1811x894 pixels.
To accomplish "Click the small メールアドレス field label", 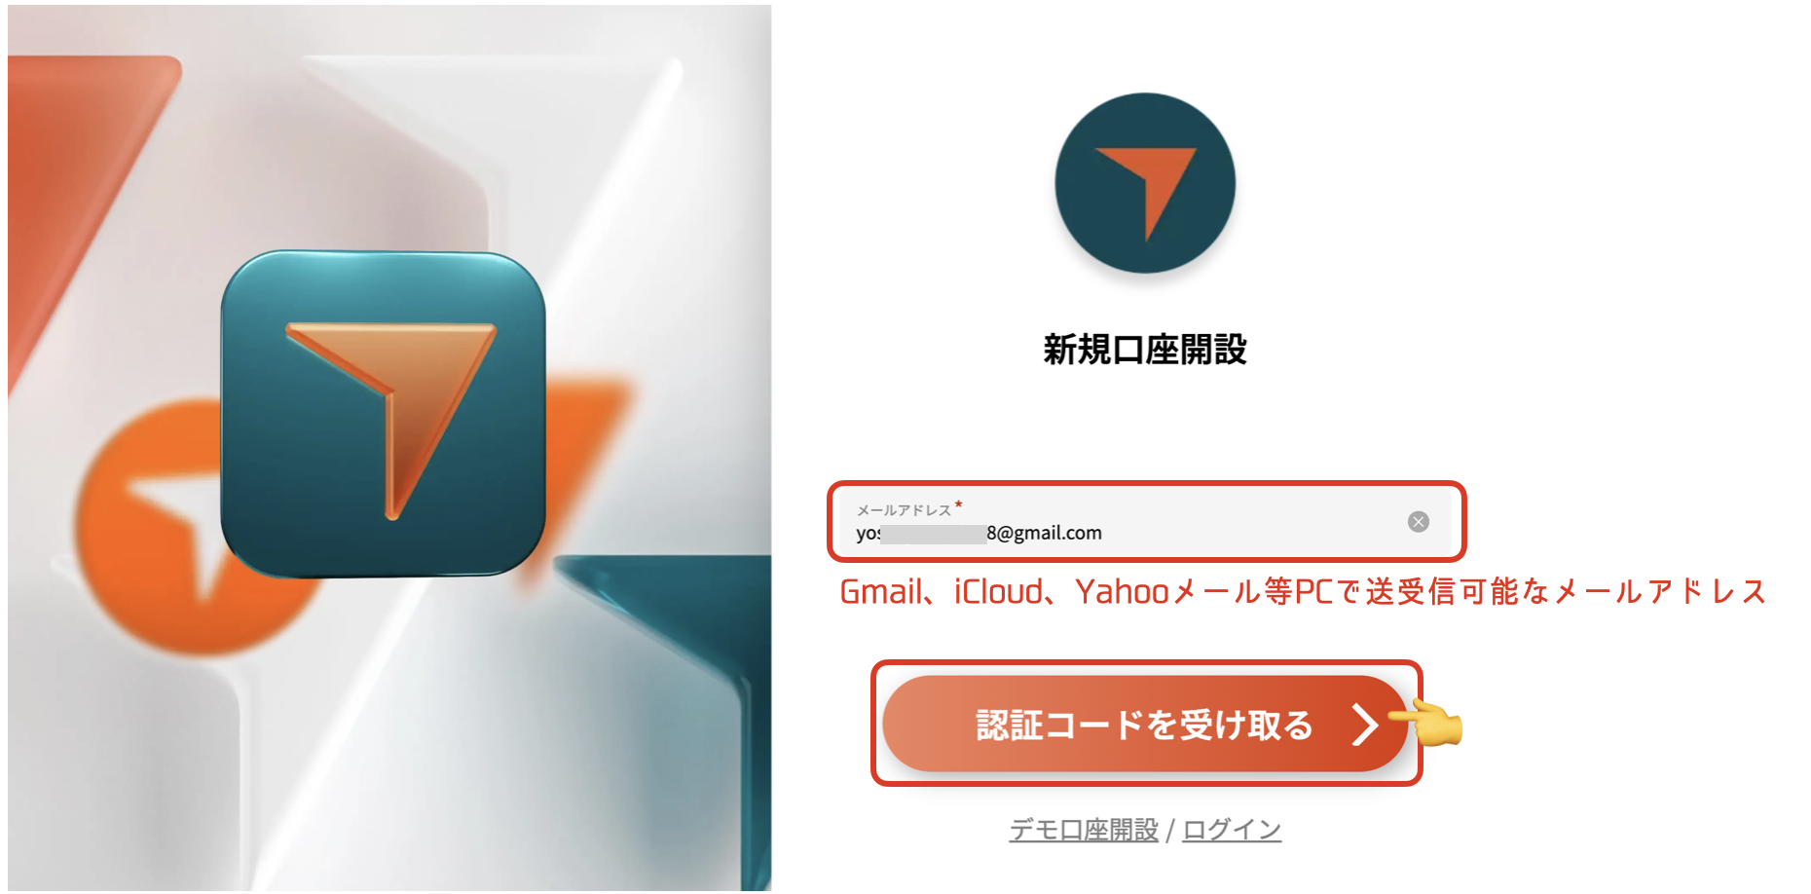I will (904, 509).
